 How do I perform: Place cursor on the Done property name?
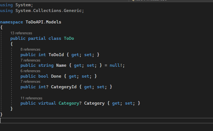click(x=56, y=76)
